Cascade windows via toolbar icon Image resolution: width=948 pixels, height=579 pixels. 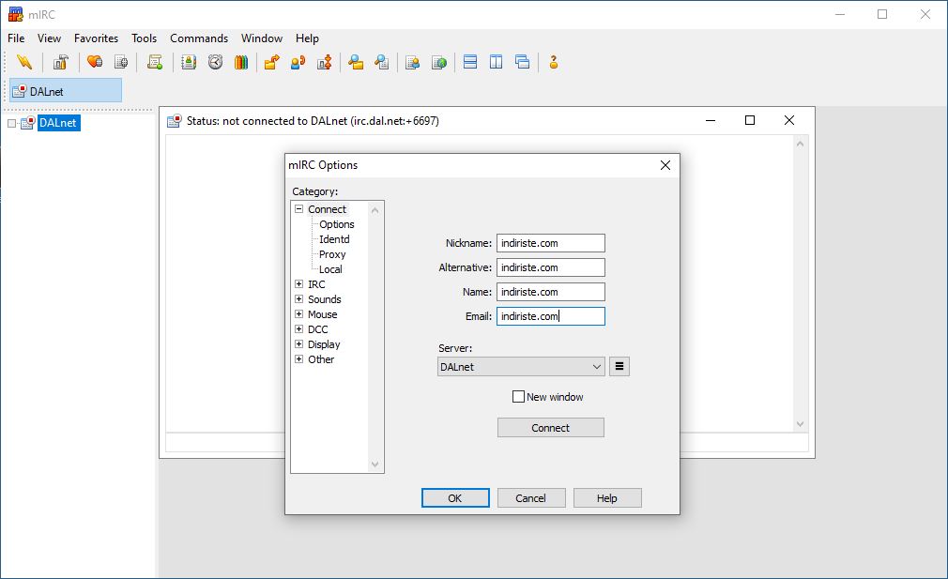[x=523, y=62]
